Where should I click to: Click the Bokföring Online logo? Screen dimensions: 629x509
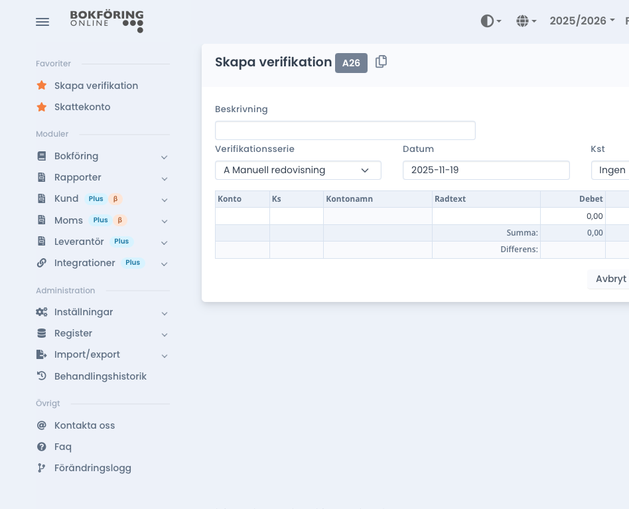pyautogui.click(x=107, y=21)
